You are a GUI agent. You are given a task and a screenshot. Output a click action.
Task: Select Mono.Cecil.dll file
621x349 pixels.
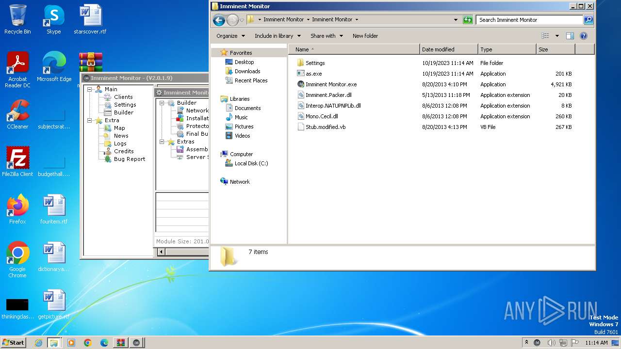tap(321, 116)
